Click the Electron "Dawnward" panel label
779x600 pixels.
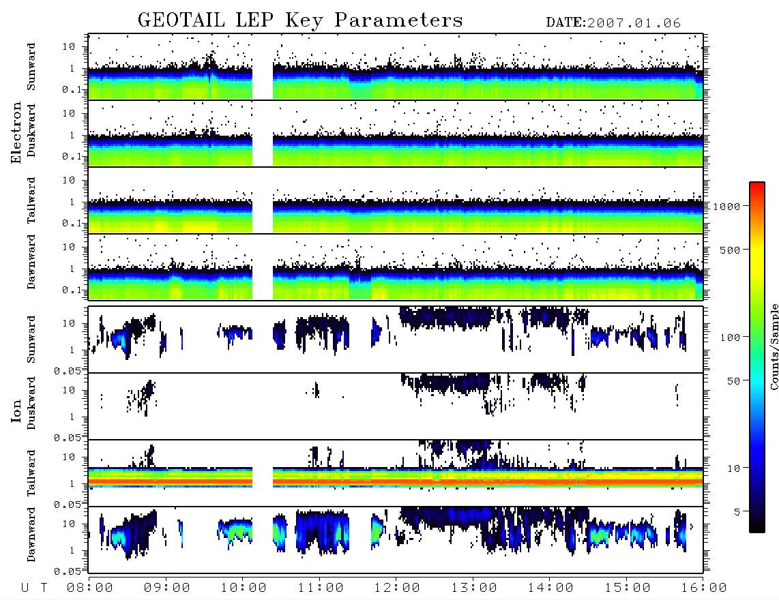pos(31,262)
